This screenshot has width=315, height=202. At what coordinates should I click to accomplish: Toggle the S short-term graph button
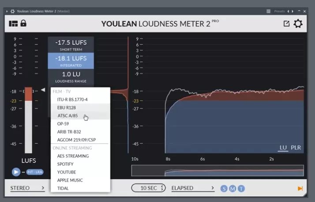click(x=224, y=189)
